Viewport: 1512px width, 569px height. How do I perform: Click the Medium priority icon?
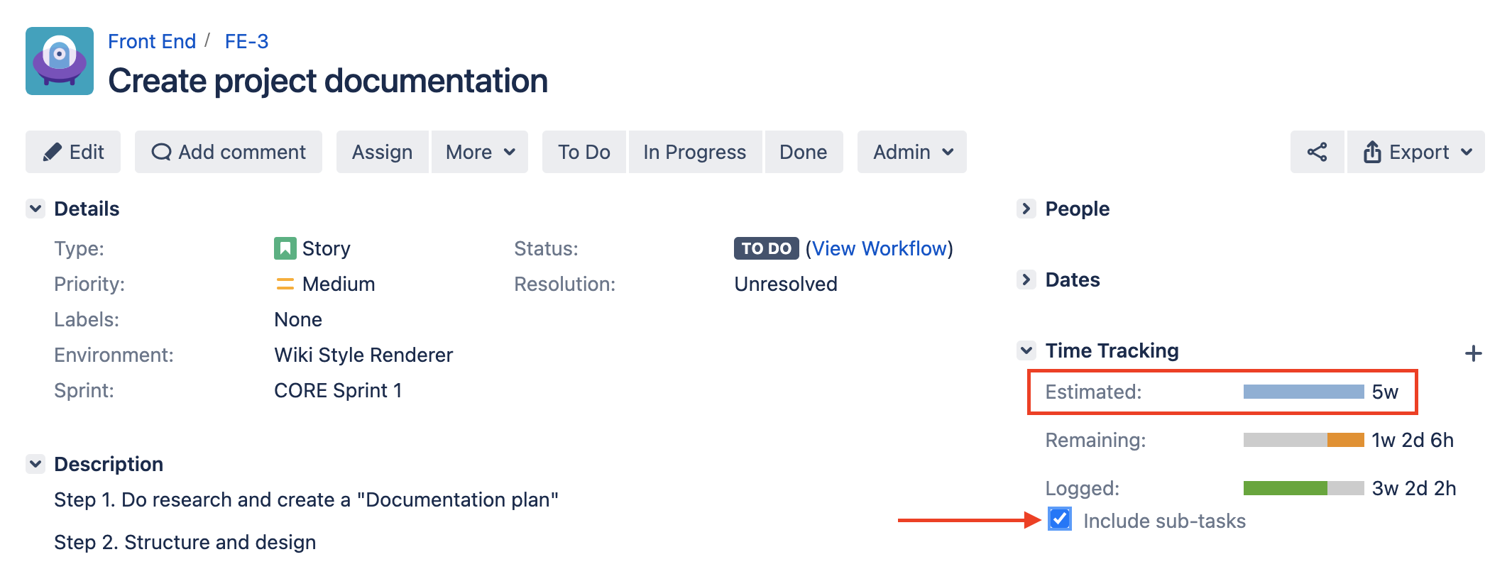[x=285, y=284]
